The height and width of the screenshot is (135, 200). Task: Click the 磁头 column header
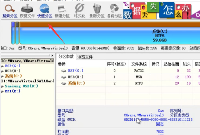click(x=187, y=64)
